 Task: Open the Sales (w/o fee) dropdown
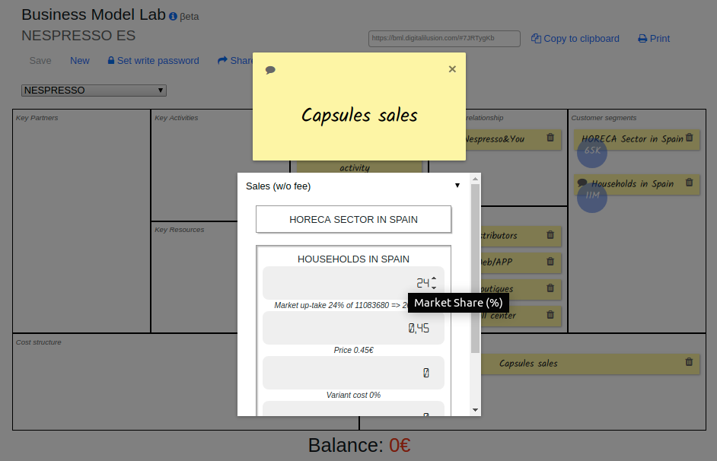click(x=352, y=186)
